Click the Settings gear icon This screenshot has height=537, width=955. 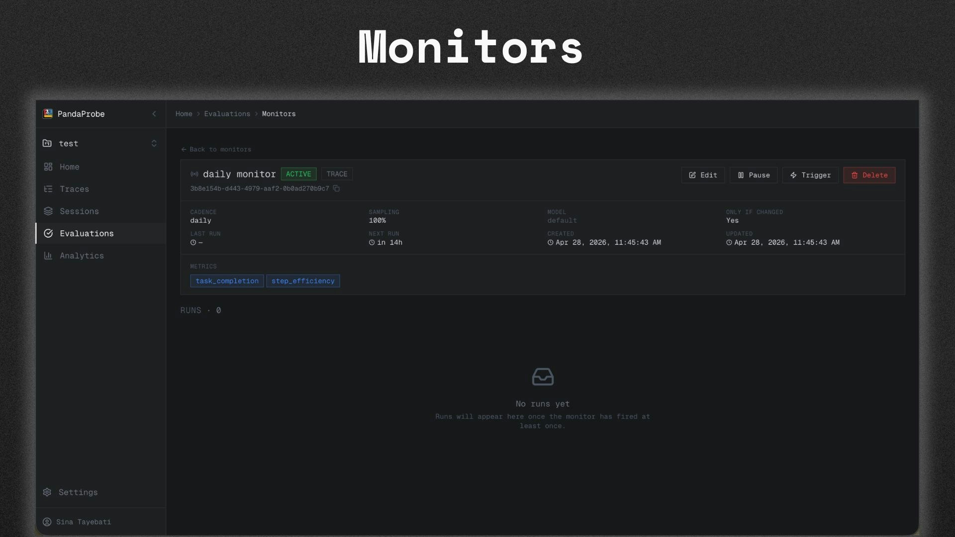pyautogui.click(x=47, y=492)
